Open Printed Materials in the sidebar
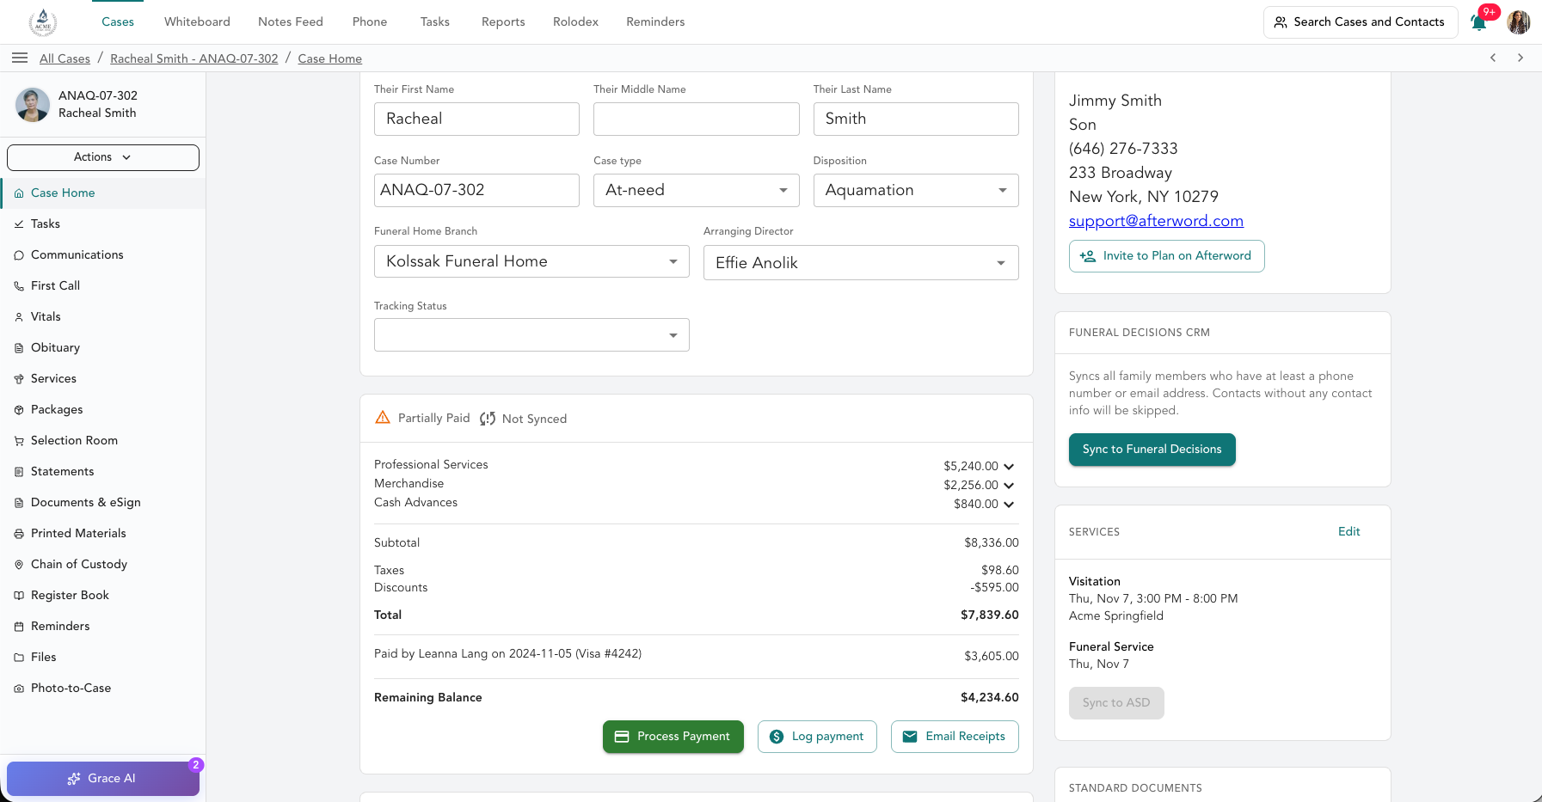The image size is (1542, 802). click(x=103, y=533)
